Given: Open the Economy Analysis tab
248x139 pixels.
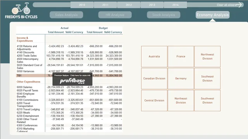Looking at the screenshot, I should point(213,15).
